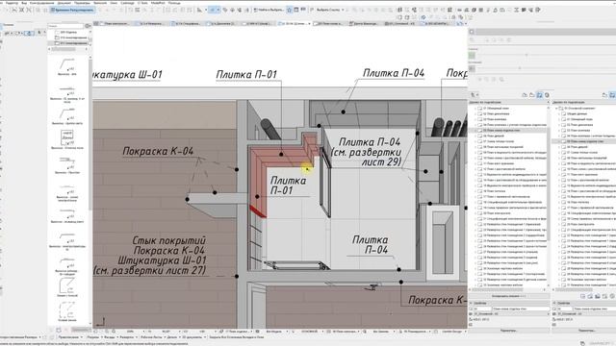Select the highlighted row in left navigator list
This screenshot has height=346, width=616.
click(507, 131)
